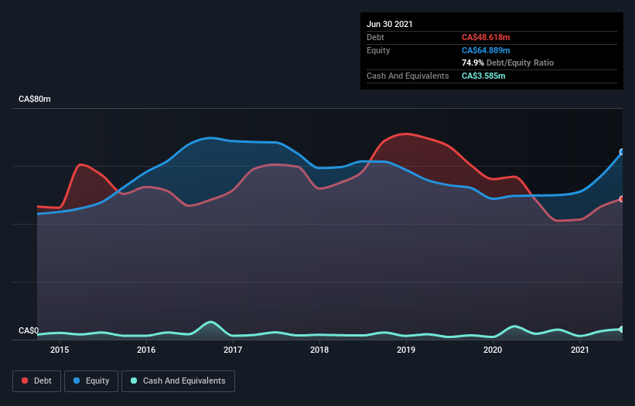Image resolution: width=635 pixels, height=406 pixels.
Task: Select the 2015 x-axis label
Action: (x=60, y=350)
